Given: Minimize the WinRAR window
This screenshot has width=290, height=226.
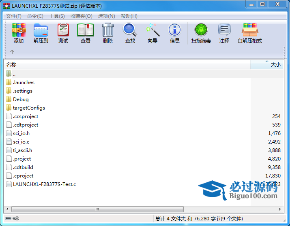Looking at the screenshot, I should pos(251,4).
